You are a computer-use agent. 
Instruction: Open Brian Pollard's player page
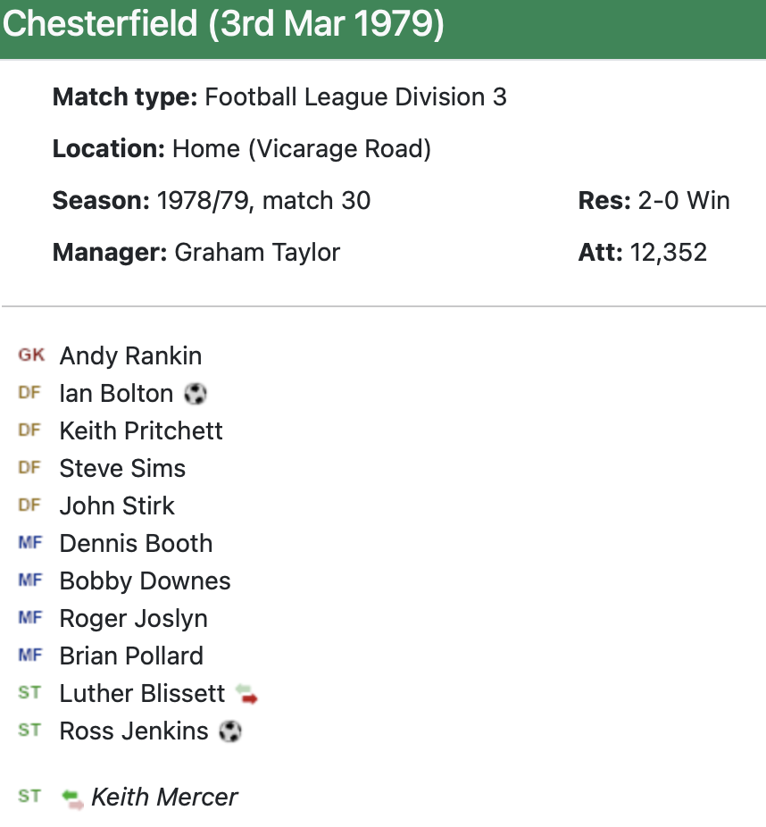click(131, 656)
